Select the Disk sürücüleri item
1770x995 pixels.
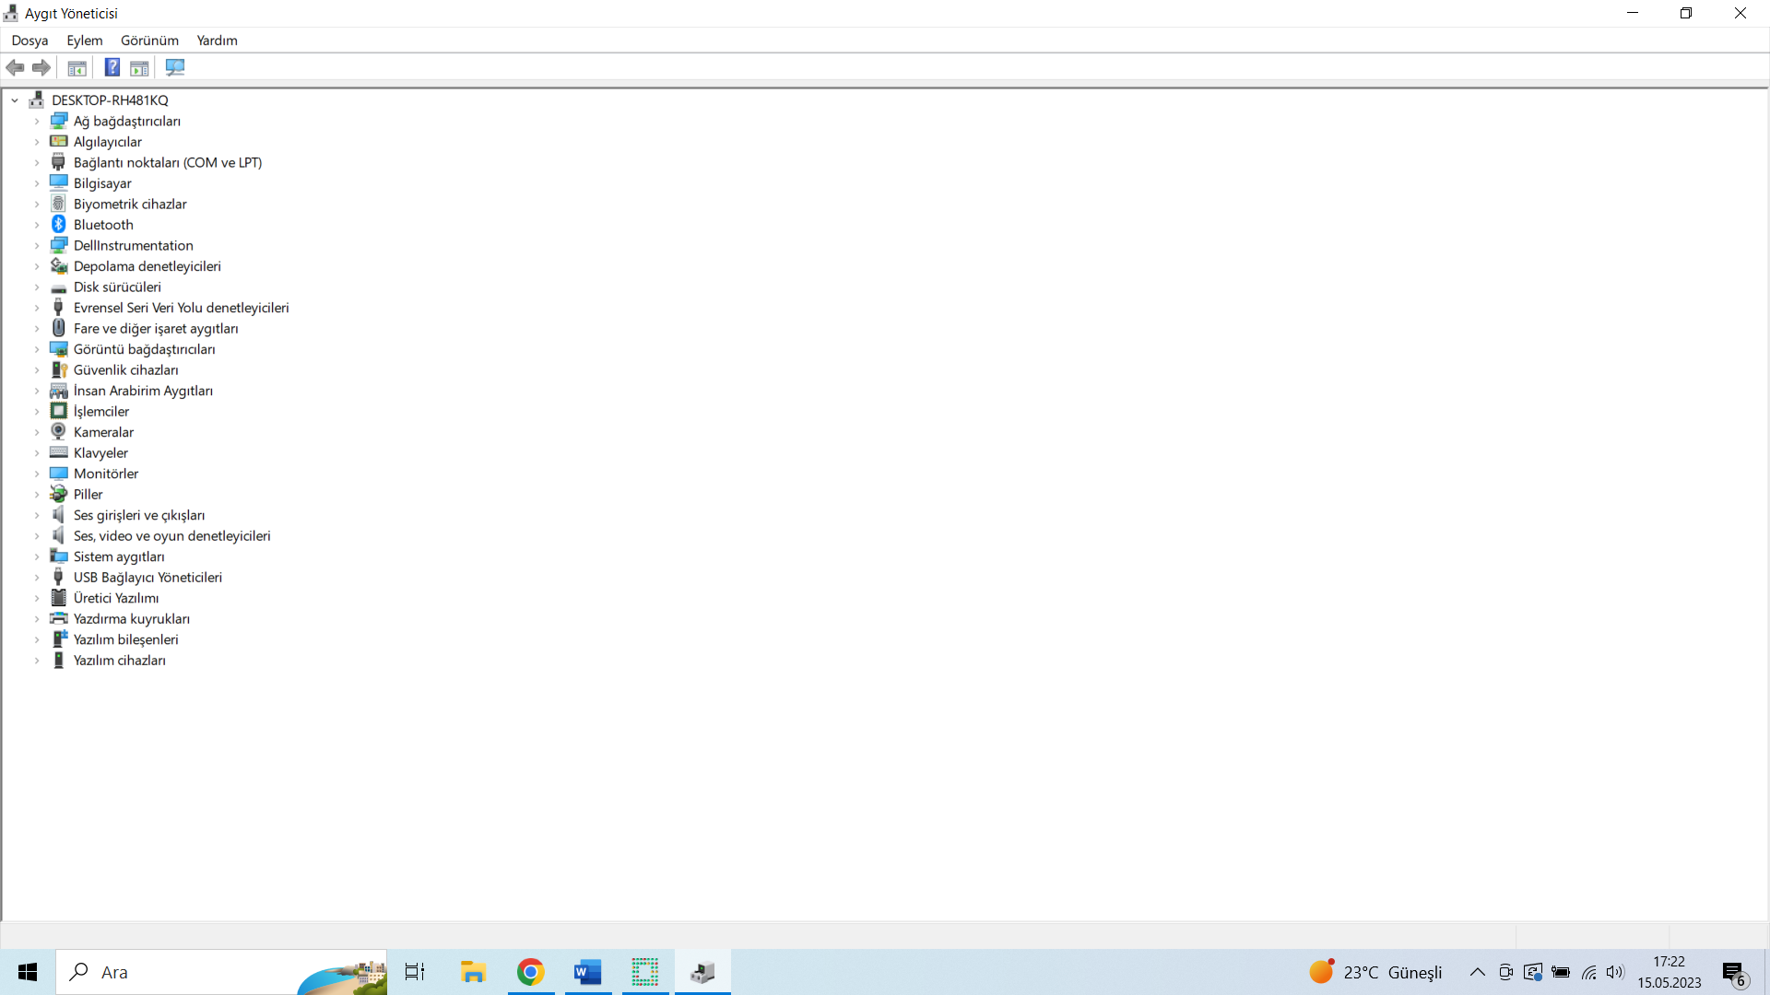pyautogui.click(x=117, y=287)
